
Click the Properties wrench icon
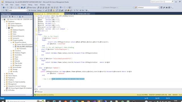point(164,8)
